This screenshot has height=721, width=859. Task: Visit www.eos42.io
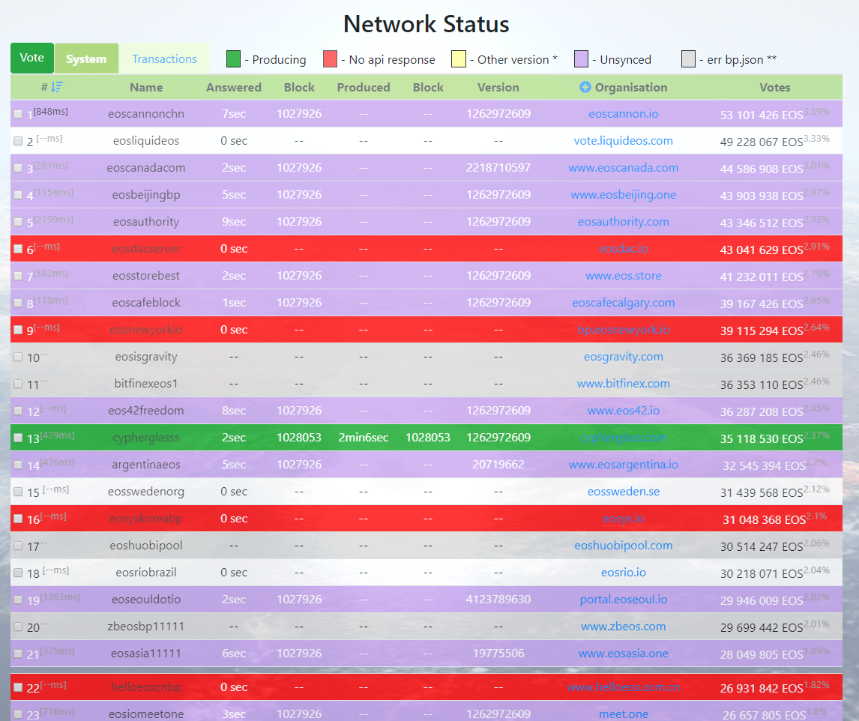624,411
